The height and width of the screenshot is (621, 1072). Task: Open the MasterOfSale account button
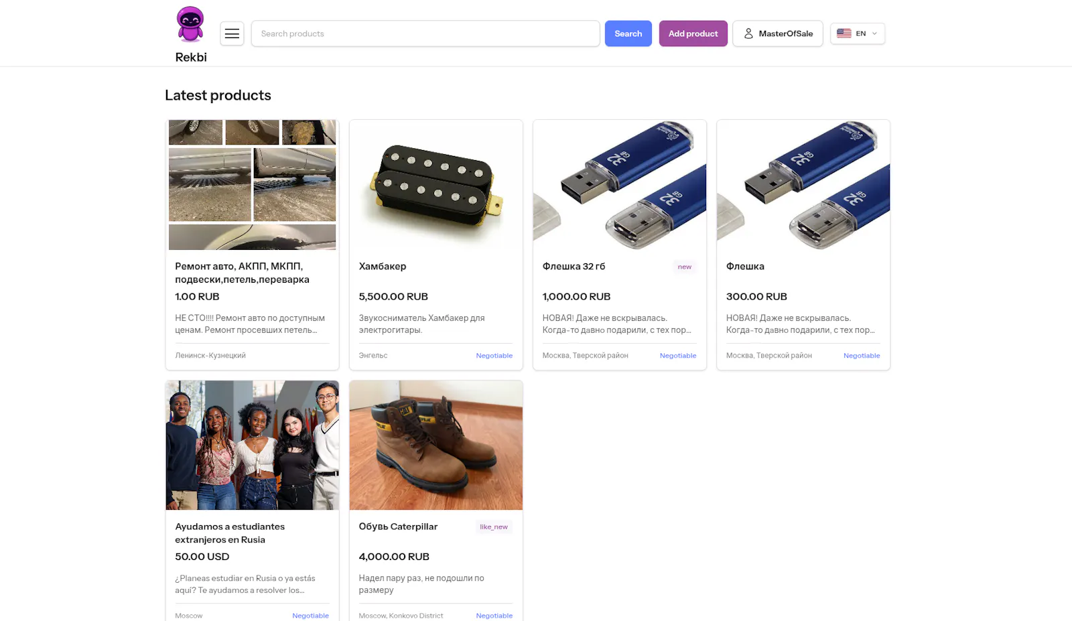pos(778,33)
